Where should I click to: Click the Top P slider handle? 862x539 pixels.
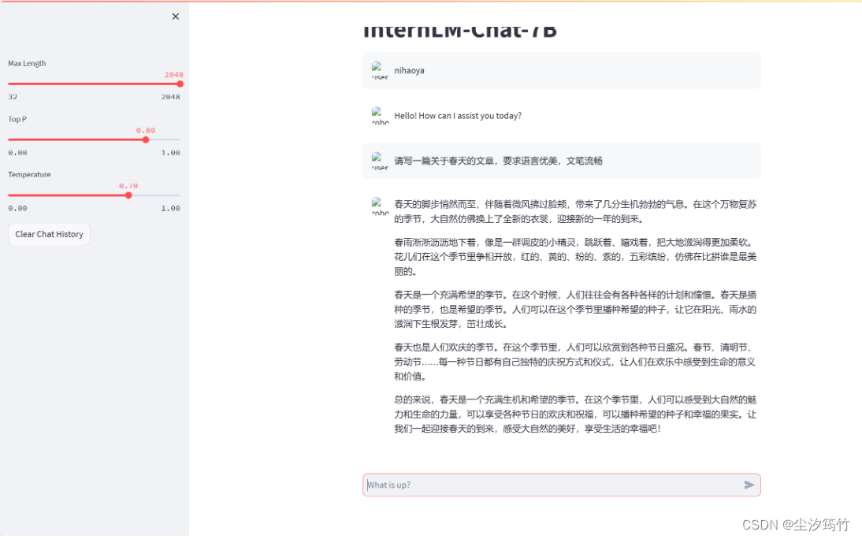(146, 139)
